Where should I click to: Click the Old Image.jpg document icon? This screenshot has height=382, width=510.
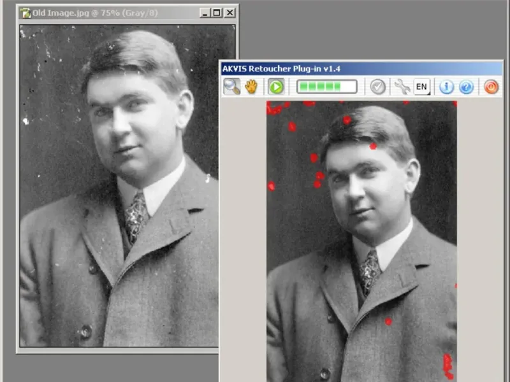pyautogui.click(x=25, y=13)
